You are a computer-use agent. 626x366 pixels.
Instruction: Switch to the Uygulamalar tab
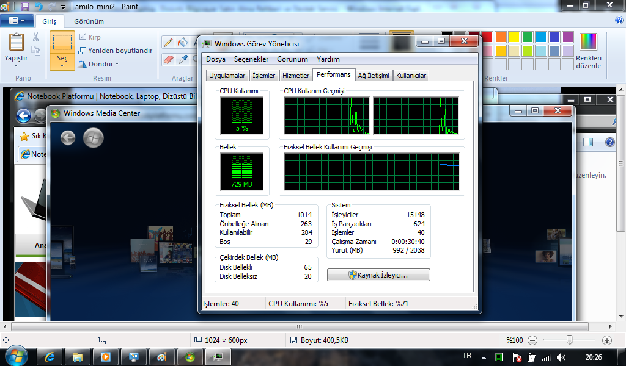227,76
